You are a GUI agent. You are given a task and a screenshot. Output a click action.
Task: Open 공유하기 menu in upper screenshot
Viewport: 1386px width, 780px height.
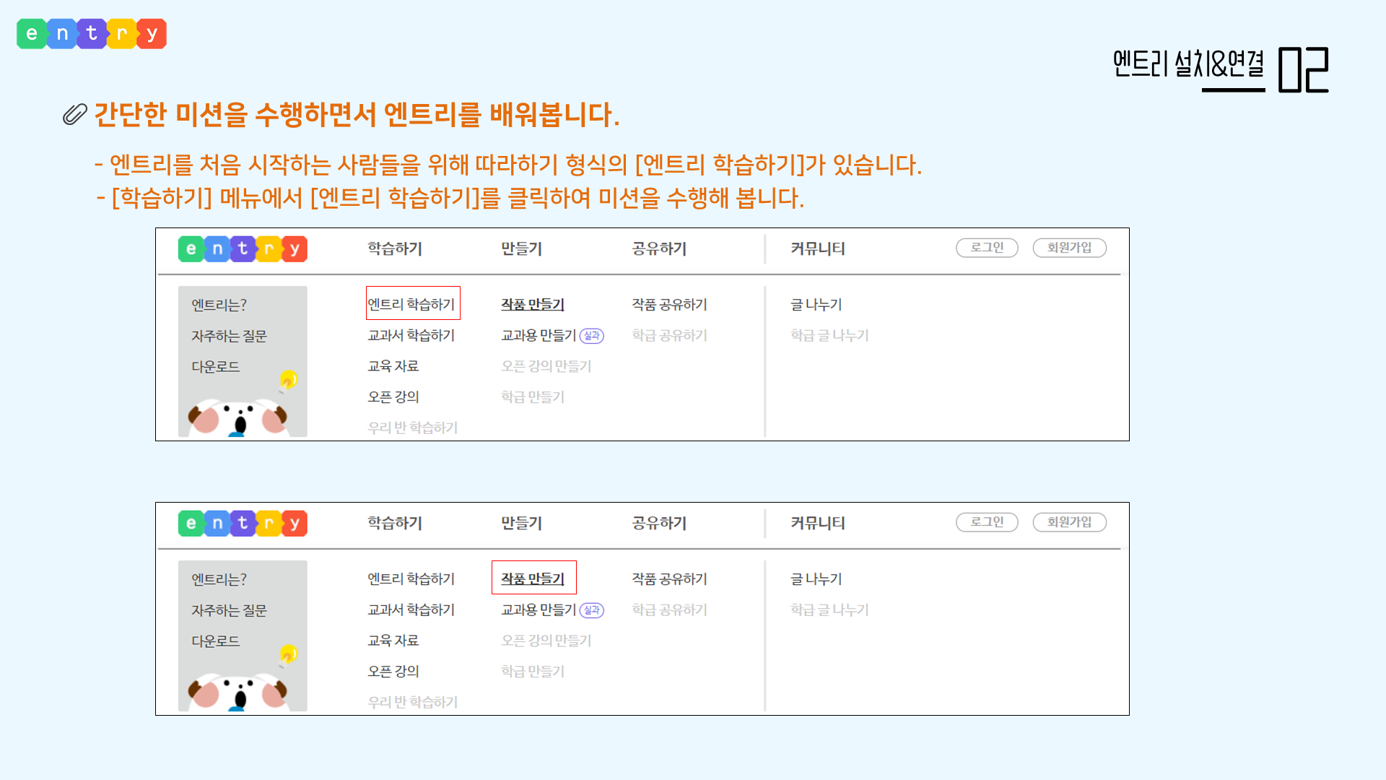coord(659,248)
